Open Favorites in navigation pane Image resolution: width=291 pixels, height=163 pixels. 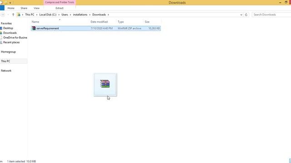click(6, 23)
